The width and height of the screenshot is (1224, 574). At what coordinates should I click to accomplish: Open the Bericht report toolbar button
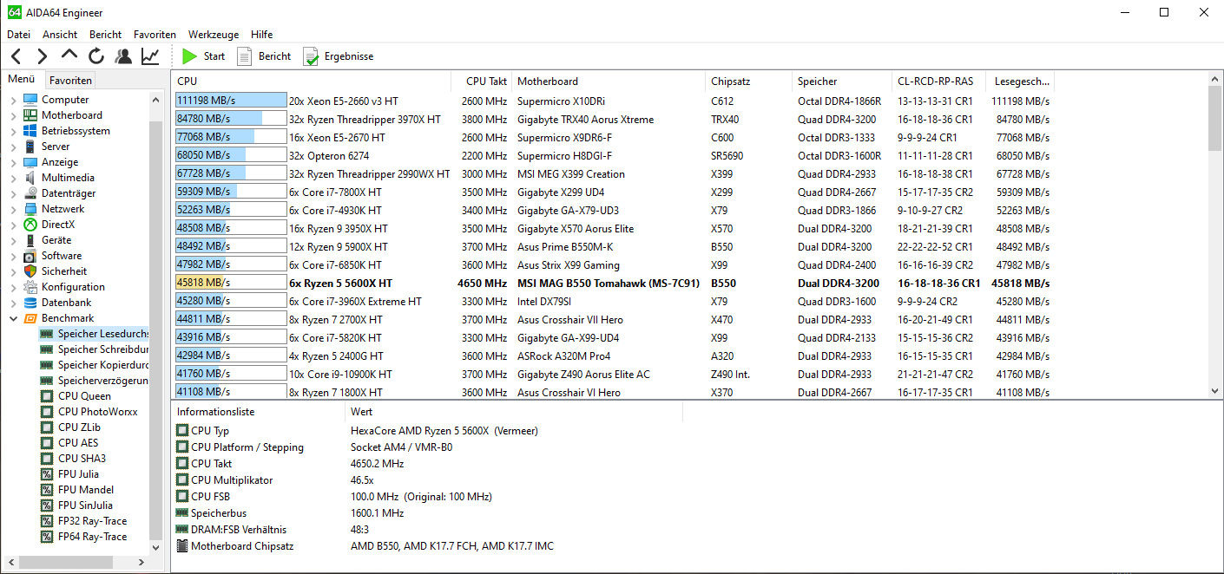[x=265, y=56]
